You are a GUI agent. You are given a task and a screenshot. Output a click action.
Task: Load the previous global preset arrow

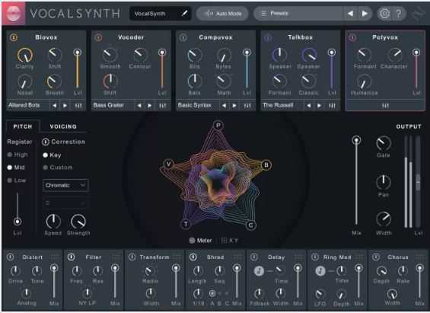pos(350,14)
